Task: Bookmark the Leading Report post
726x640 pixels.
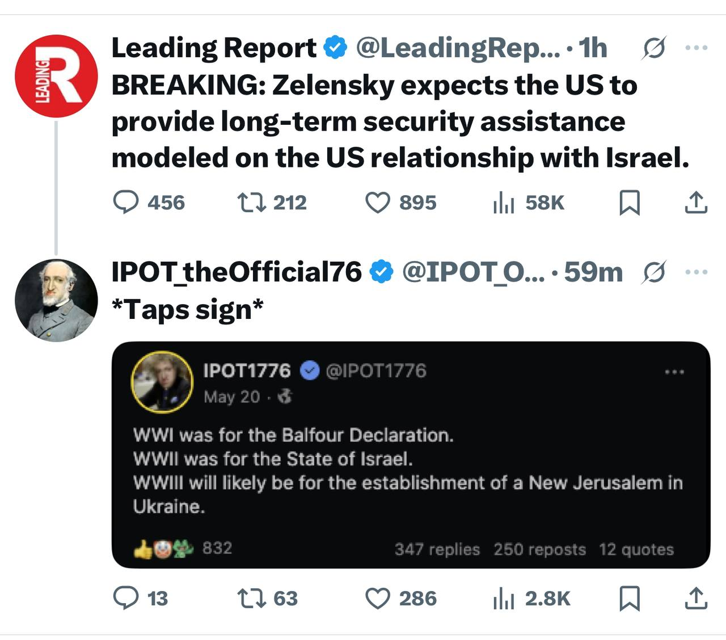Action: [x=629, y=203]
